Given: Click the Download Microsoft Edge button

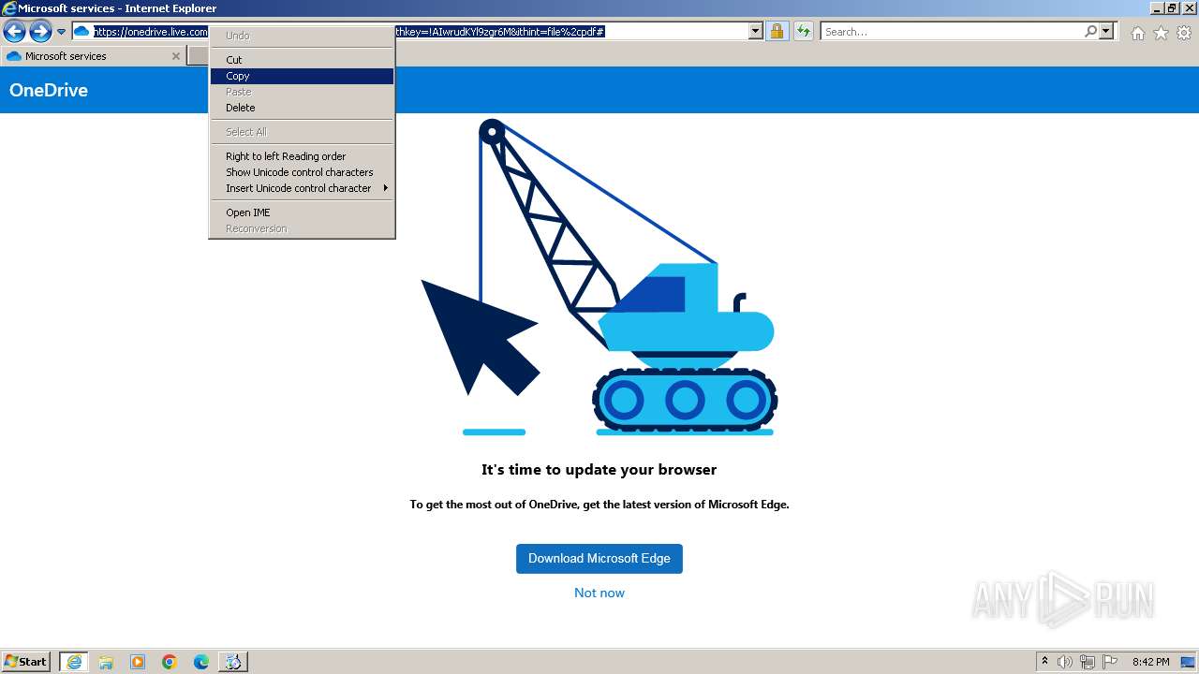Looking at the screenshot, I should tap(599, 559).
